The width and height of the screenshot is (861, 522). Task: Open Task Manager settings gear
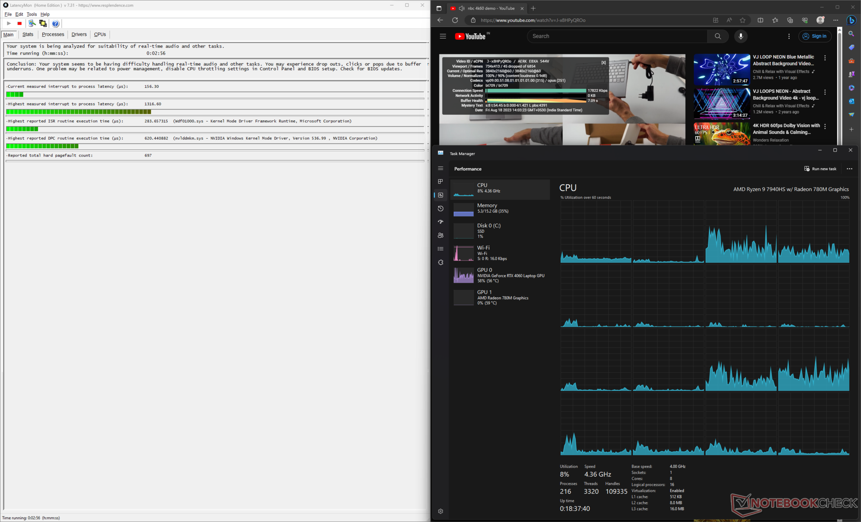[440, 511]
